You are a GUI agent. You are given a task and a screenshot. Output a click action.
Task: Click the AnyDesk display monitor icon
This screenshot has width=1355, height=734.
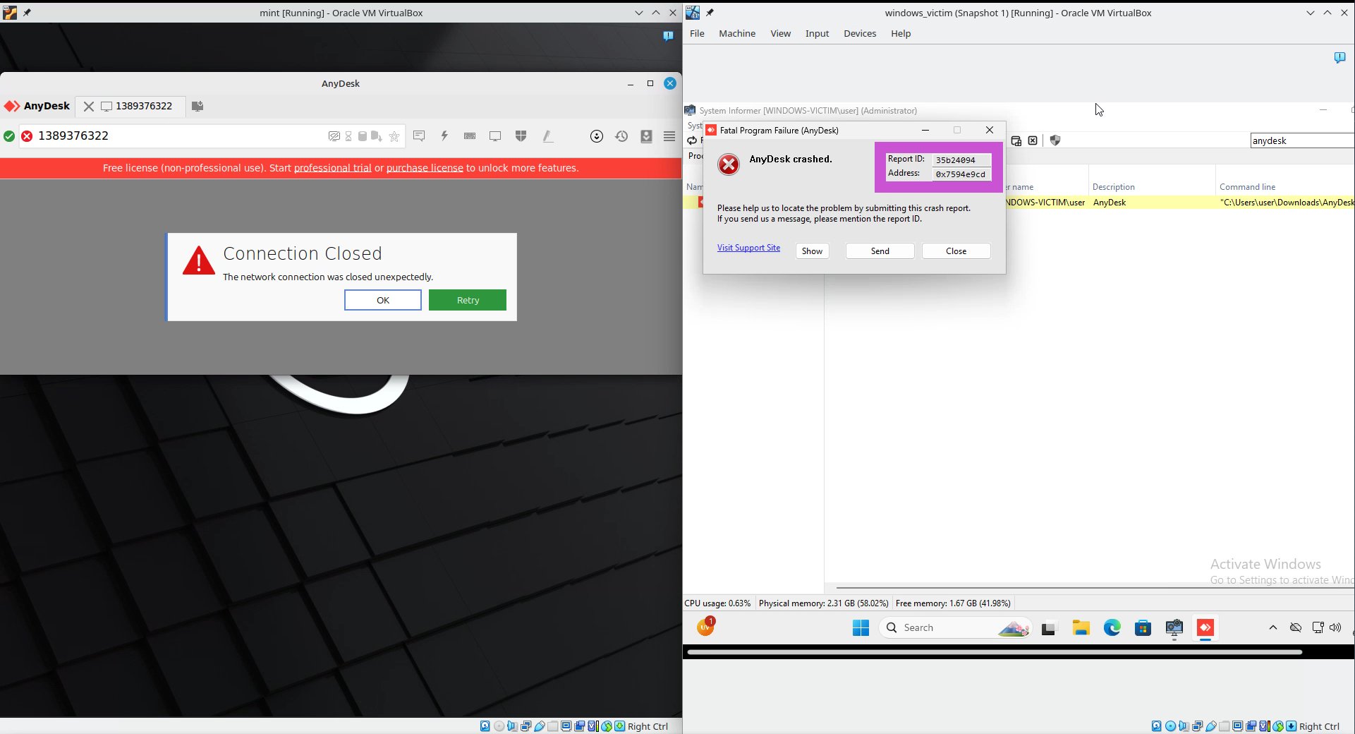click(495, 136)
